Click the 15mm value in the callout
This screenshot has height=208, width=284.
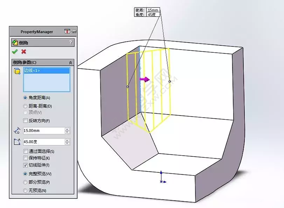click(x=153, y=10)
